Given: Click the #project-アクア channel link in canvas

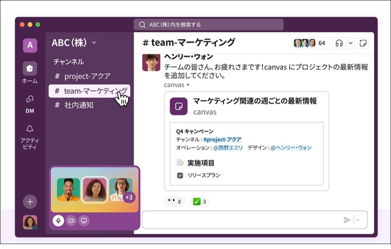Looking at the screenshot, I should 222,139.
